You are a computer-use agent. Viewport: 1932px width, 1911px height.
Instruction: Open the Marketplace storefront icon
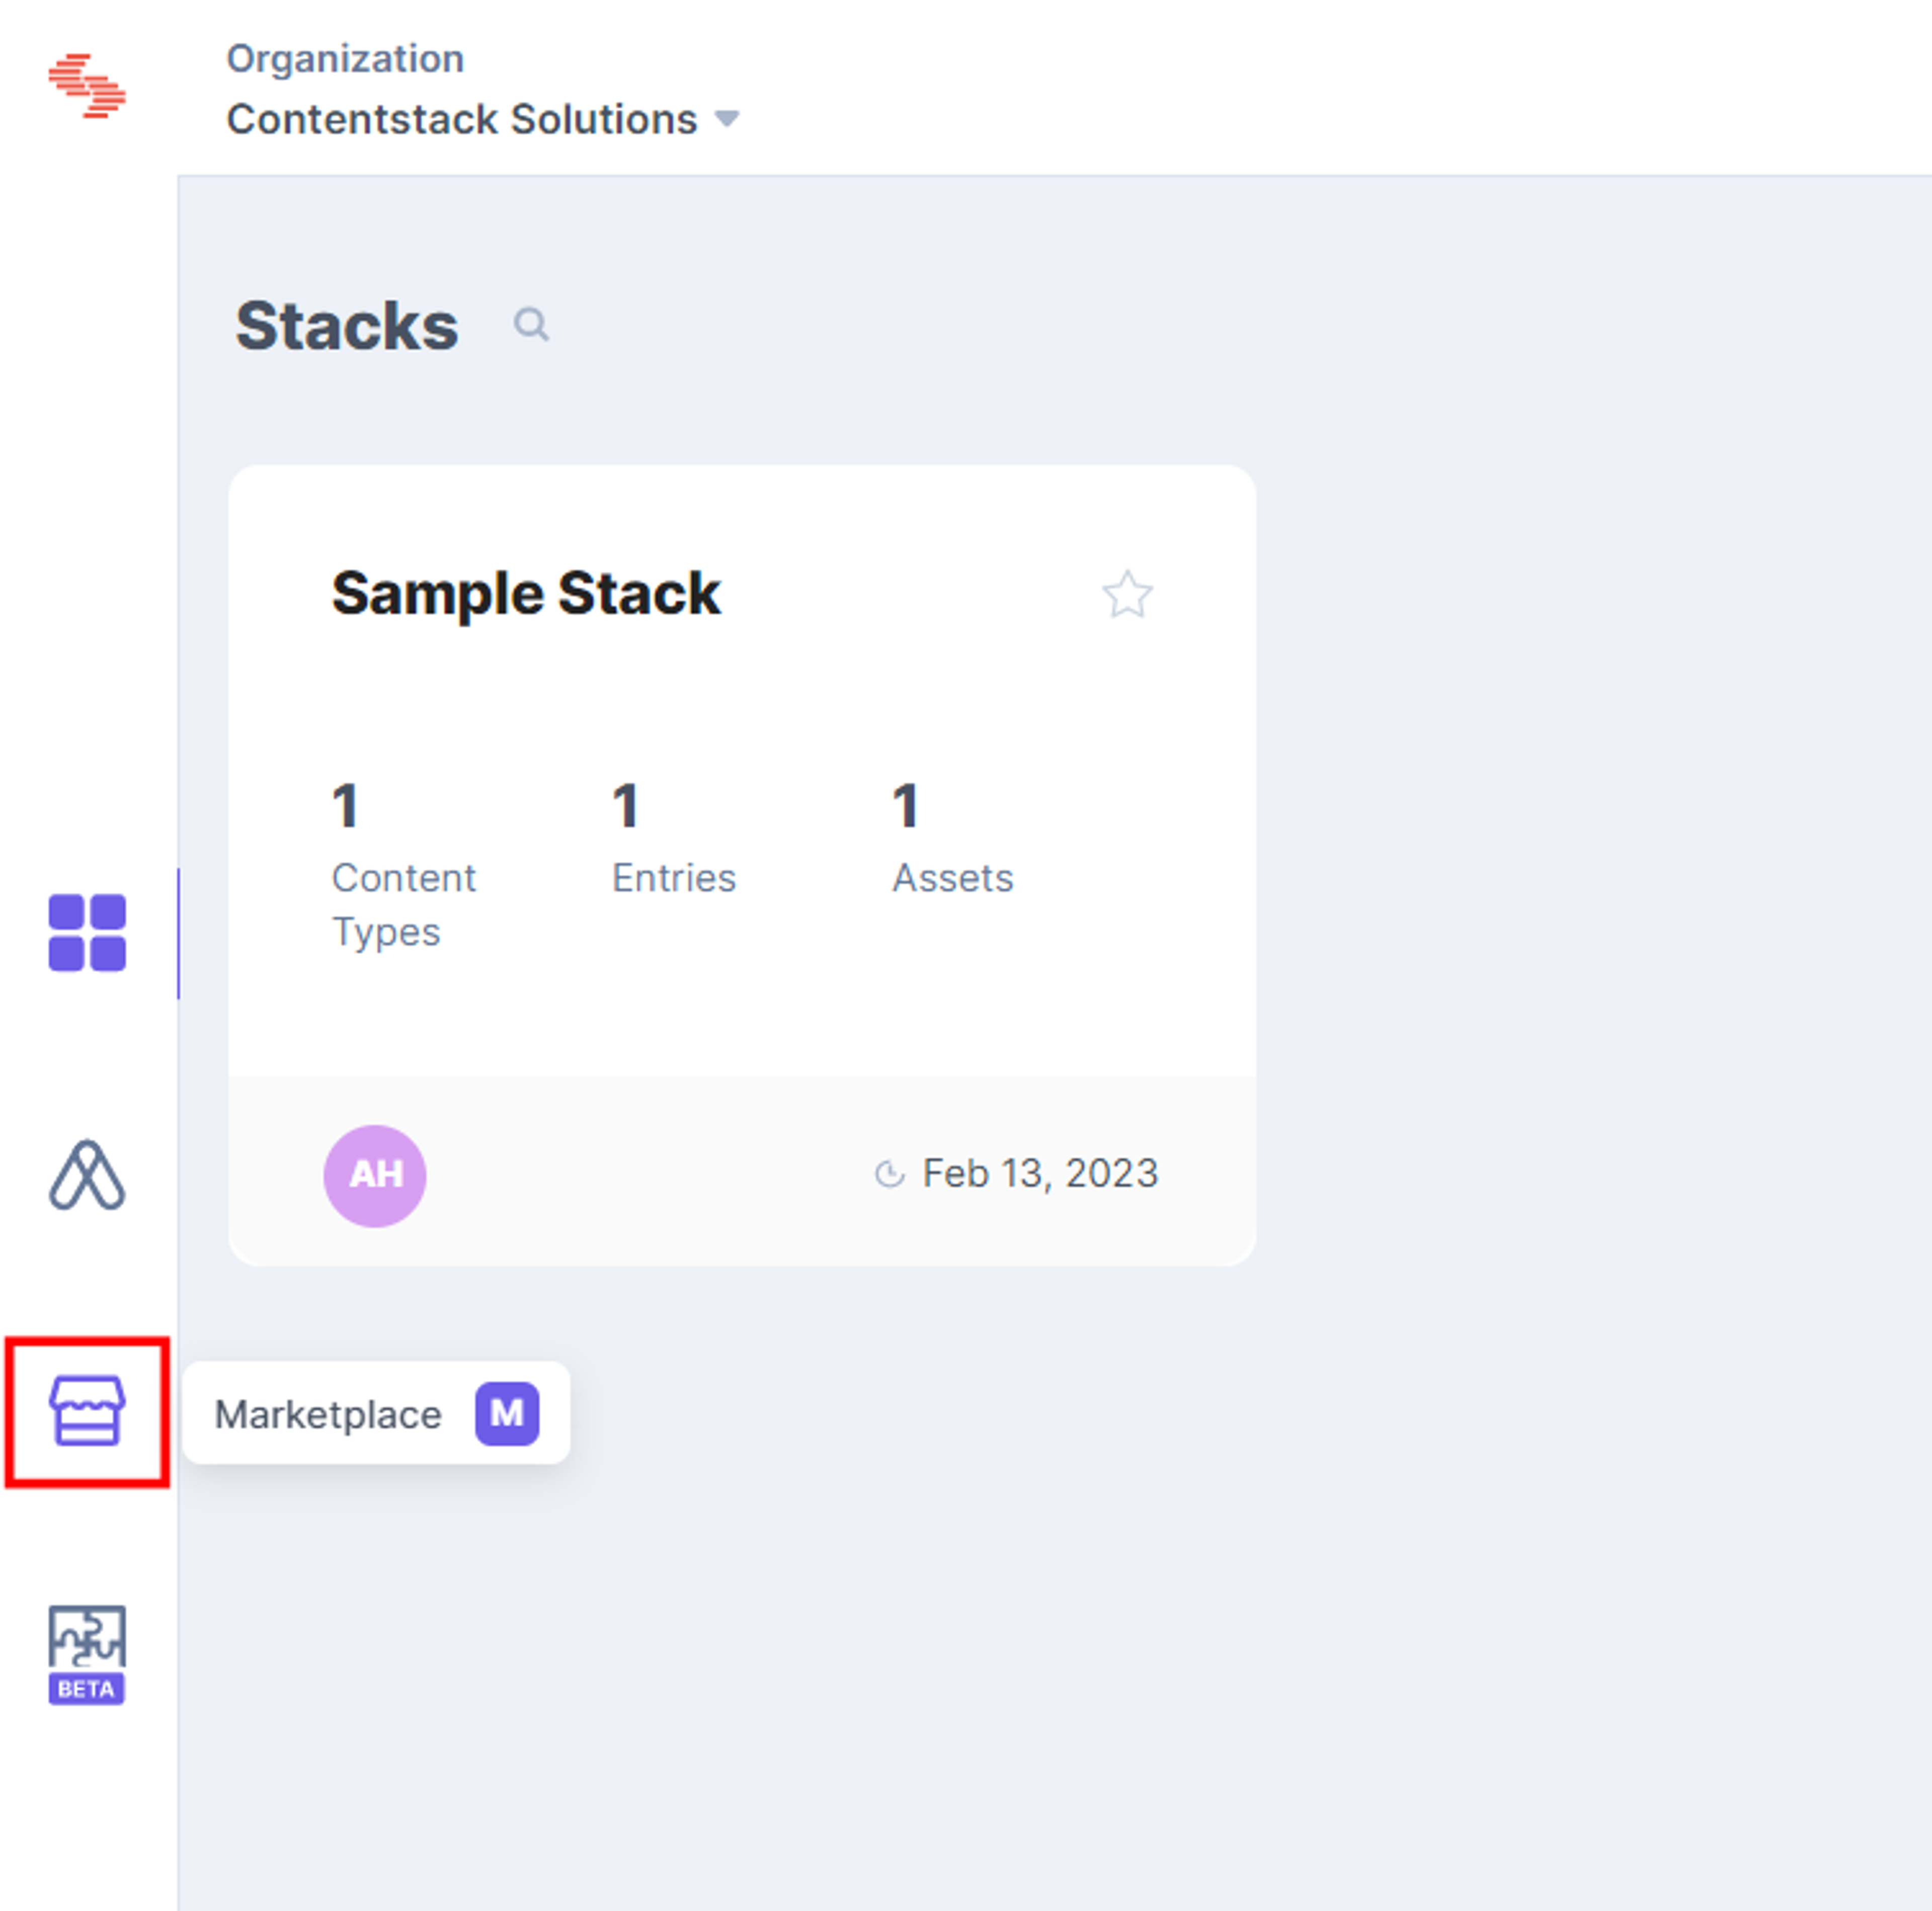[x=87, y=1410]
